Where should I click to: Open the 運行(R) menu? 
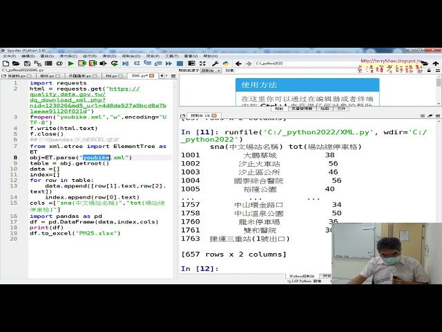tap(90, 56)
